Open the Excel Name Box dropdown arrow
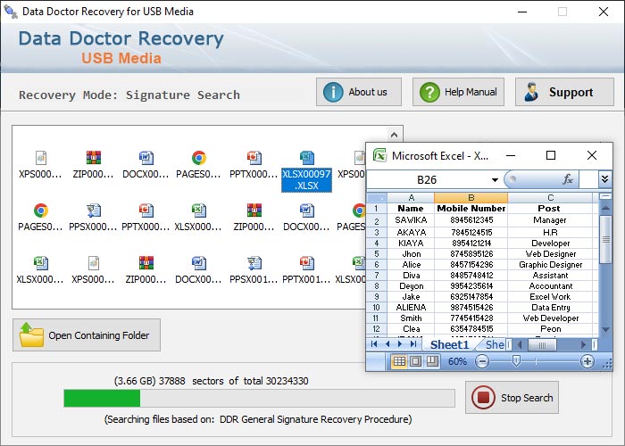 495,180
